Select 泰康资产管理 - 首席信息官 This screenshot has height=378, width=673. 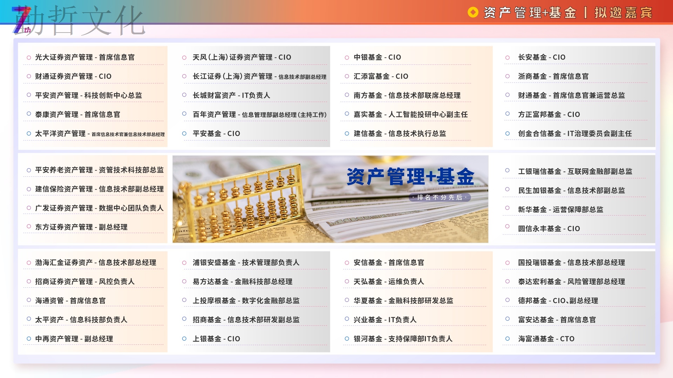[x=77, y=114]
